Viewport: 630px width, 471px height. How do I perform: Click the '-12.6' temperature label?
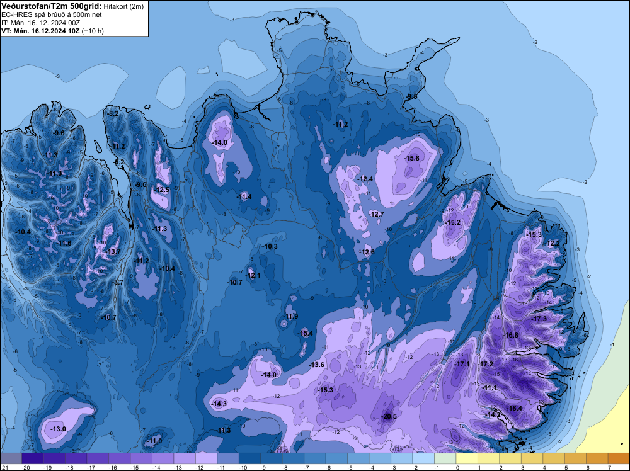(x=367, y=252)
